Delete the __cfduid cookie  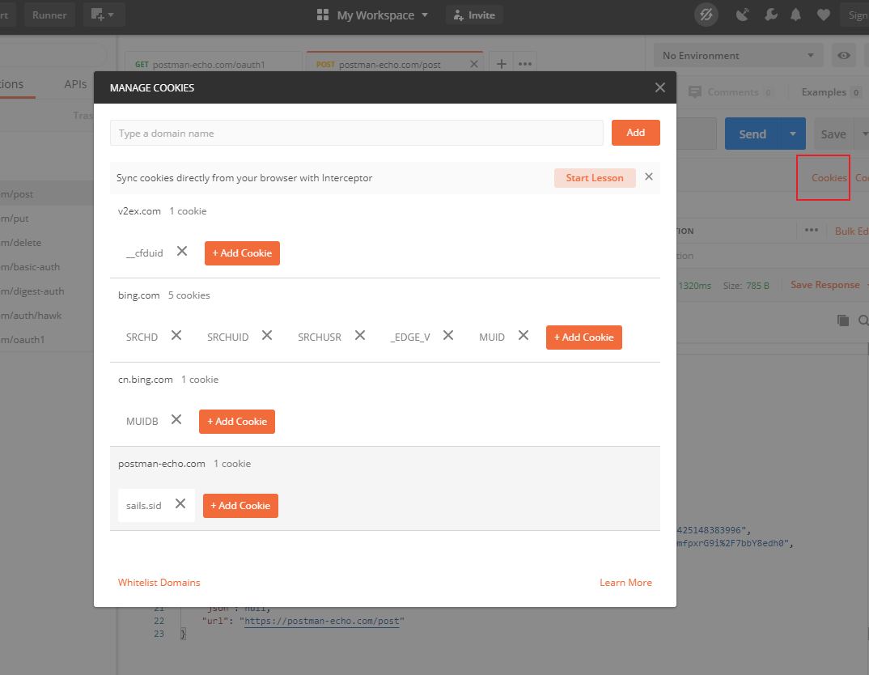[182, 252]
